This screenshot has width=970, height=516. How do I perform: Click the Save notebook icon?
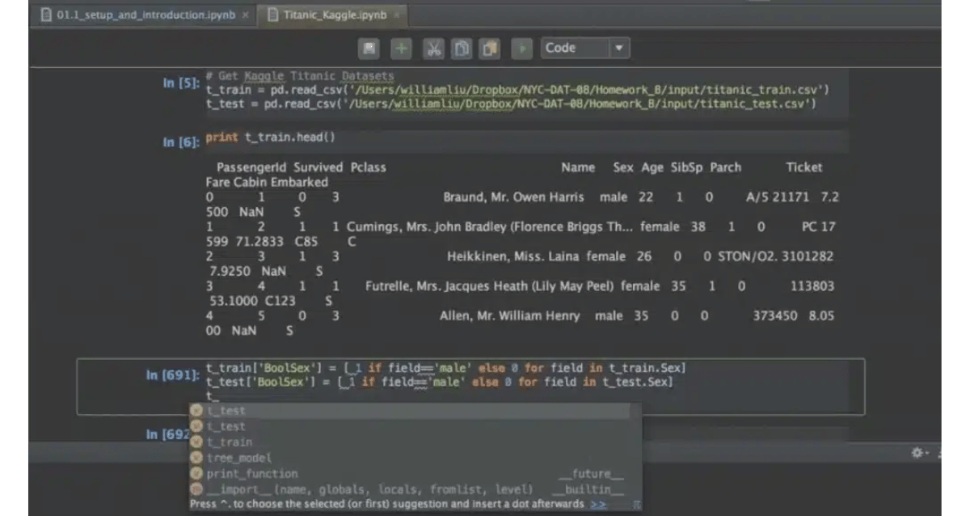click(x=369, y=49)
